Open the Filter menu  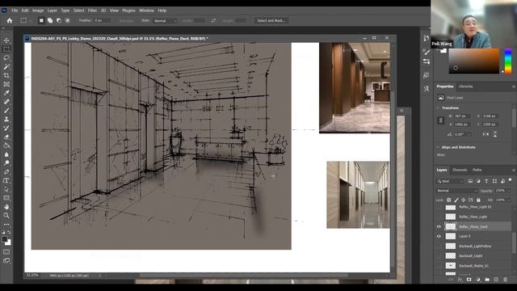click(x=92, y=11)
